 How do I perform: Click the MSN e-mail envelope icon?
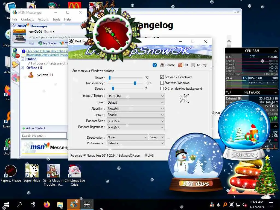(x=32, y=43)
